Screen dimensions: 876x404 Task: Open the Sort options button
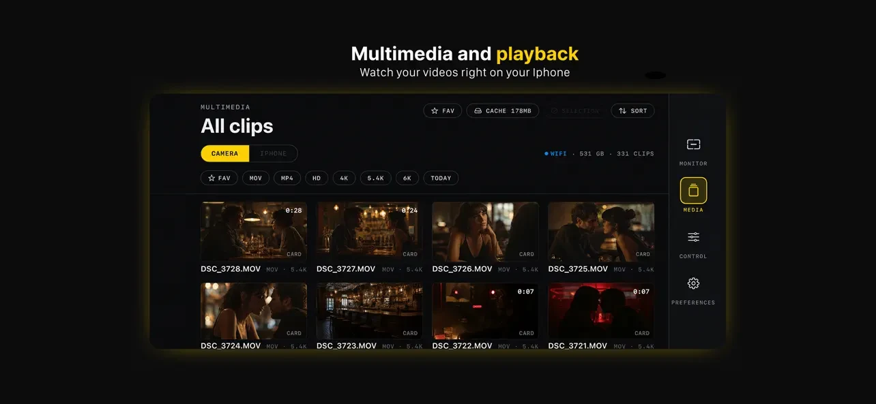pyautogui.click(x=632, y=110)
